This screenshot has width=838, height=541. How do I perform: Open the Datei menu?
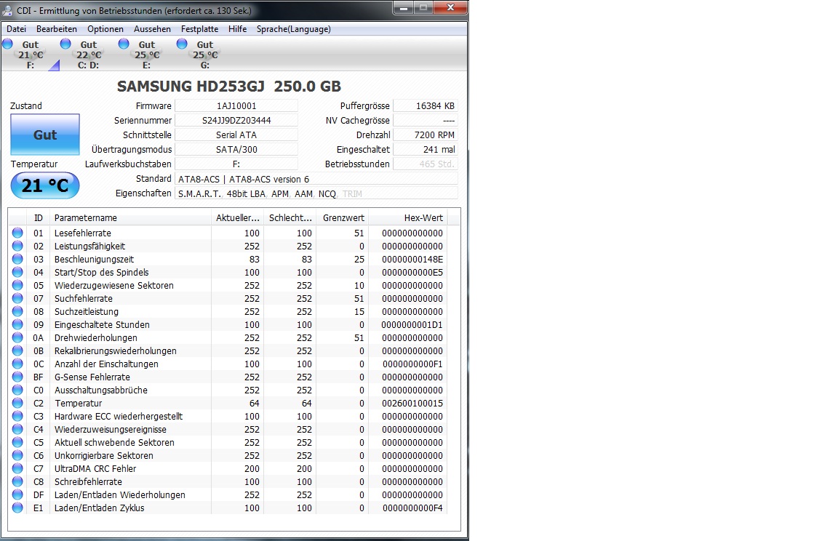(x=16, y=29)
